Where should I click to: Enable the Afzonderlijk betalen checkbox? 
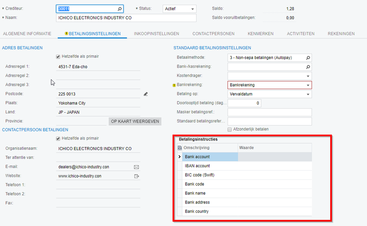pyautogui.click(x=230, y=129)
